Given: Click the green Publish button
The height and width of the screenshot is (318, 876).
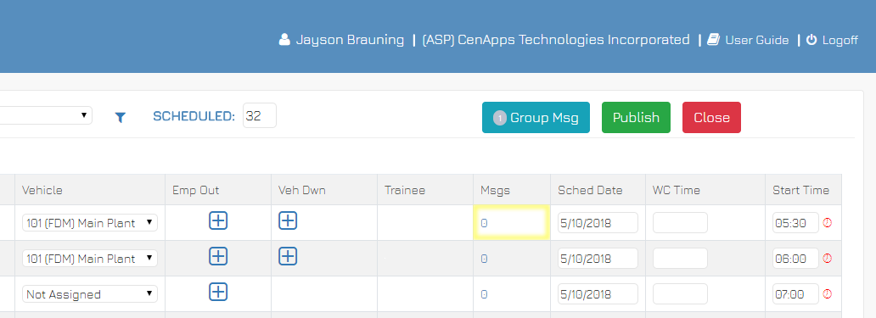Looking at the screenshot, I should [x=636, y=117].
